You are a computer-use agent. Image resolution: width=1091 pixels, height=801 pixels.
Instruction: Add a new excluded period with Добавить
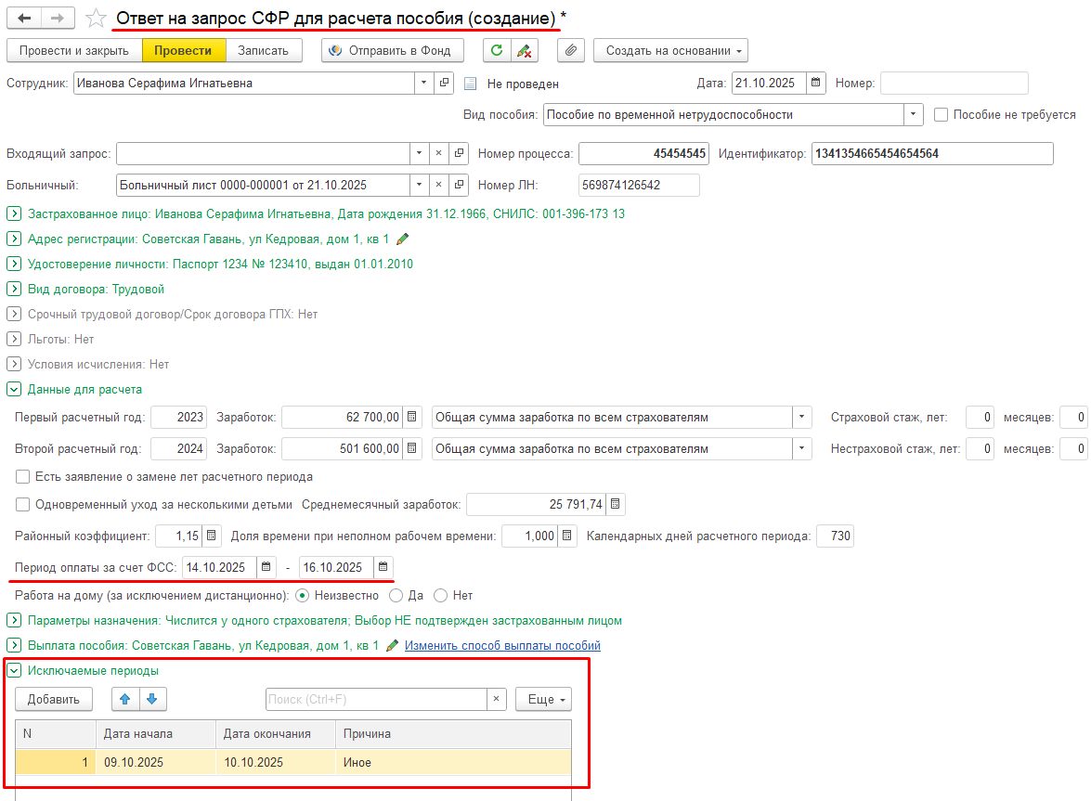pos(54,700)
